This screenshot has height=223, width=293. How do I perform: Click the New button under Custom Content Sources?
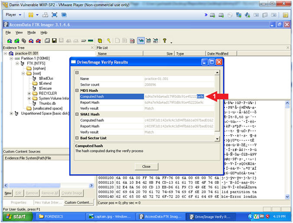(8, 193)
